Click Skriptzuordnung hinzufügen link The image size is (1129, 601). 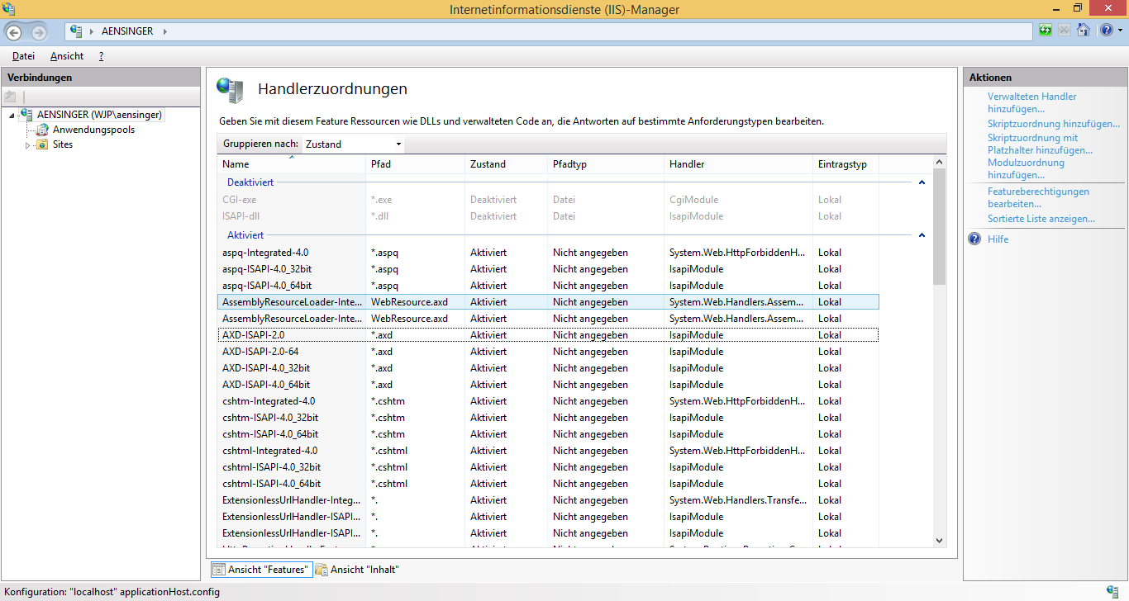point(1054,124)
